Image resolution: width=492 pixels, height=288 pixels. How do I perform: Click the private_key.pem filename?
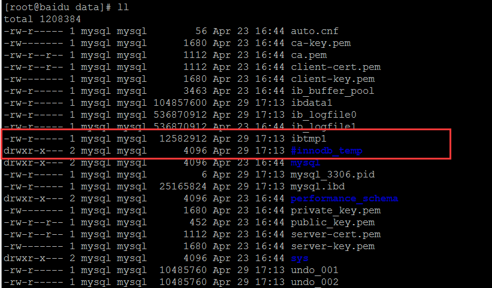coord(336,210)
